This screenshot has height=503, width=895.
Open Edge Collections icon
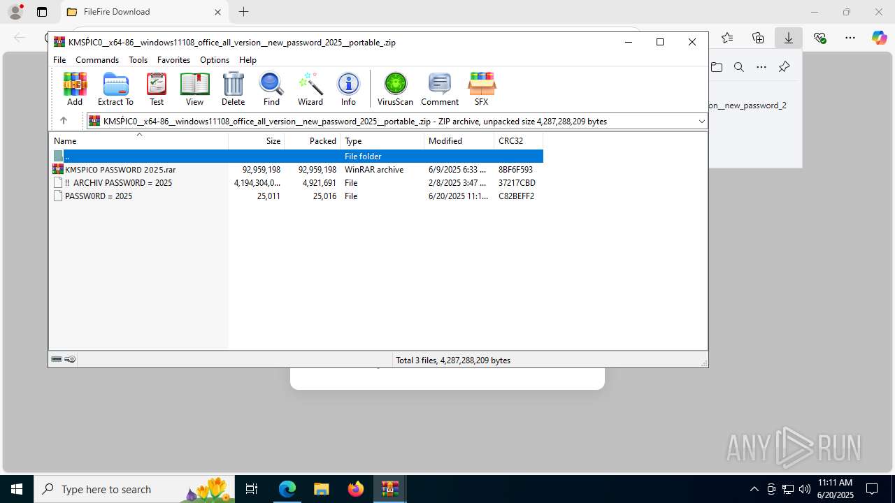758,38
